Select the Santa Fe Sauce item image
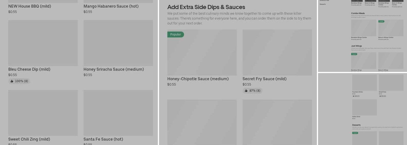This screenshot has height=145, width=407. [x=118, y=113]
